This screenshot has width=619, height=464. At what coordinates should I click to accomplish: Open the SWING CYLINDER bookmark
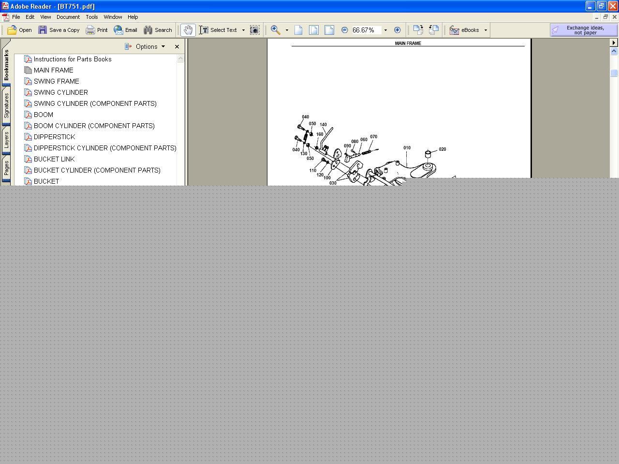point(60,92)
